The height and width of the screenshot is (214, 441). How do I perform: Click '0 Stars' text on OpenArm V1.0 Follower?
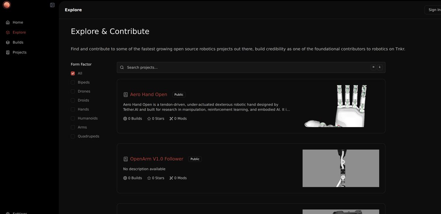tap(158, 178)
